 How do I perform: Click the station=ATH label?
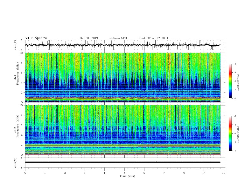point(118,38)
